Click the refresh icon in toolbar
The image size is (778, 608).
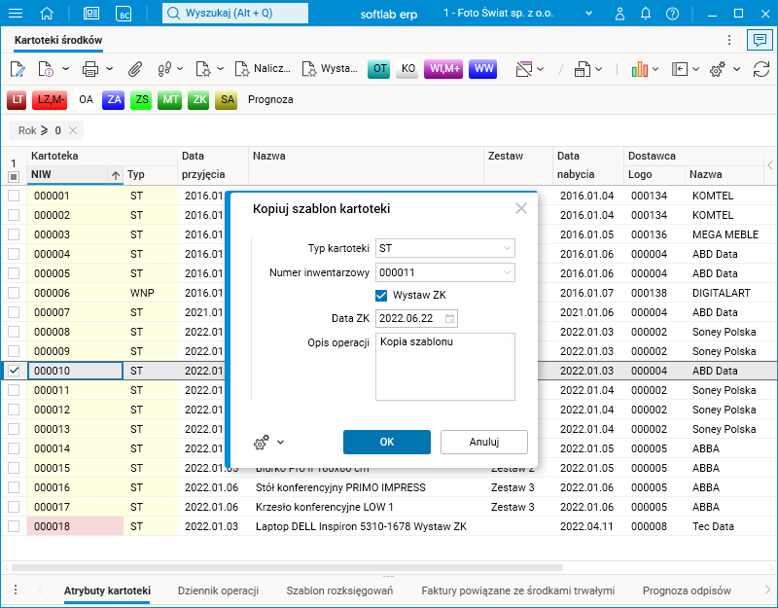tap(761, 69)
